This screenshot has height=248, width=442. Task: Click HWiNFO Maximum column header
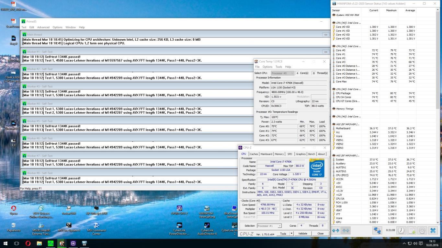pos(391,10)
